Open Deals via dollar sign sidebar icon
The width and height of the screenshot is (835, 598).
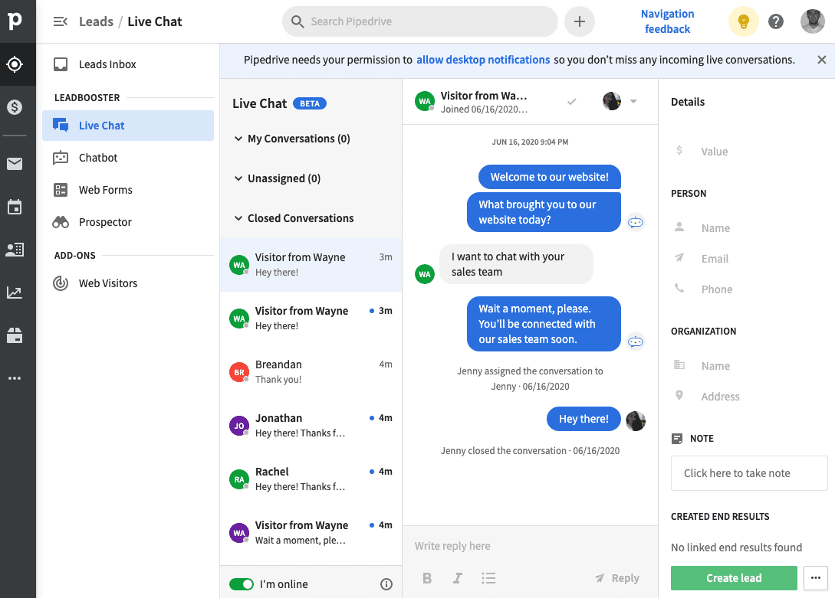coord(15,107)
